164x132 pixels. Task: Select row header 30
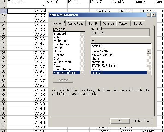4,71
